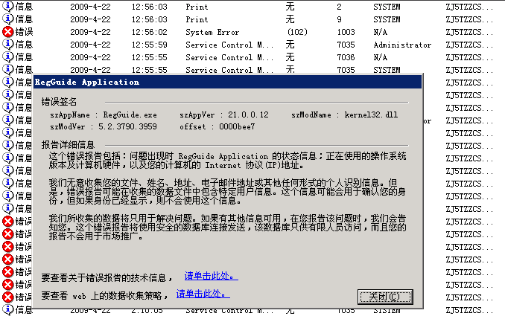505x316 pixels.
Task: Click Service Control M... in Administrator row
Action: click(x=229, y=45)
